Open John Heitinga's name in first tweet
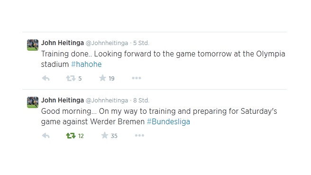The image size is (311, 175). (63, 43)
